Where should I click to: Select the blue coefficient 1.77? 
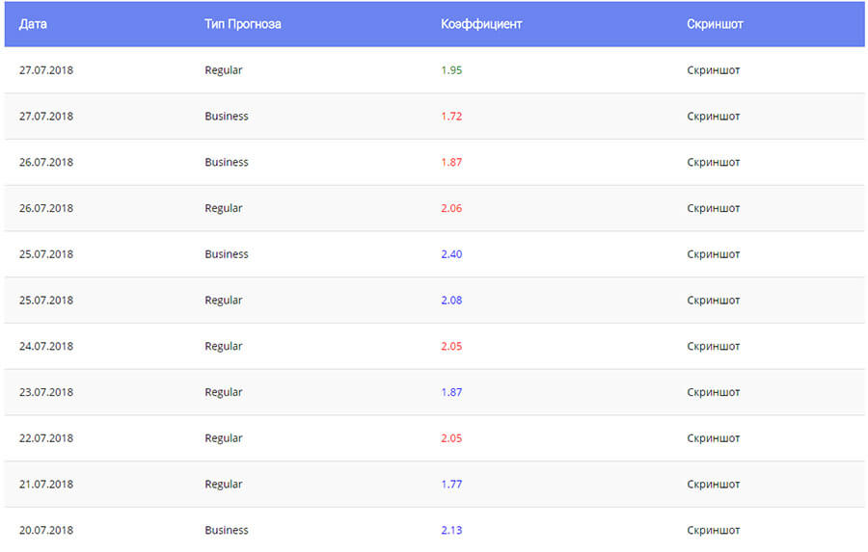[x=451, y=484]
